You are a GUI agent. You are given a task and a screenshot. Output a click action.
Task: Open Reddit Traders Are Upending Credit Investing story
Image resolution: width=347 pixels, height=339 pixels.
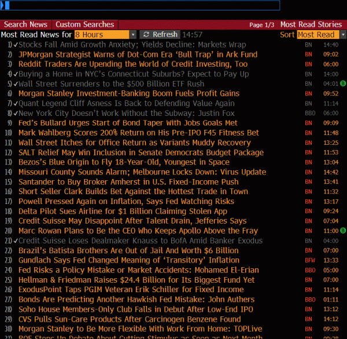pyautogui.click(x=133, y=64)
